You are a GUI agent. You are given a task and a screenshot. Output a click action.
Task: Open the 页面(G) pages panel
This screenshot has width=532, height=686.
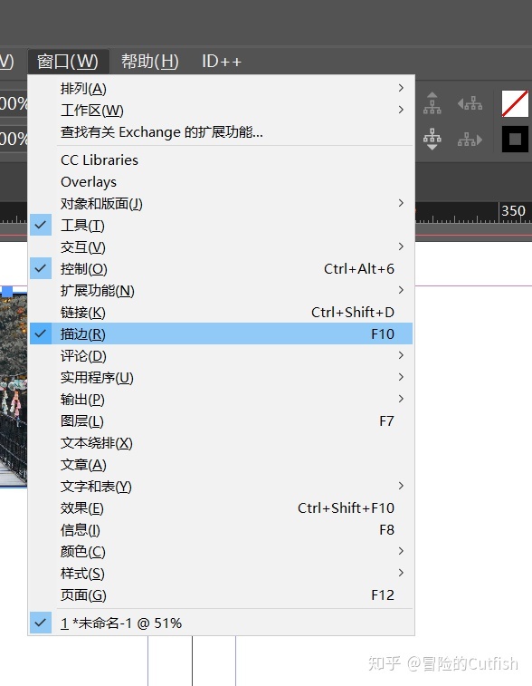(x=221, y=595)
